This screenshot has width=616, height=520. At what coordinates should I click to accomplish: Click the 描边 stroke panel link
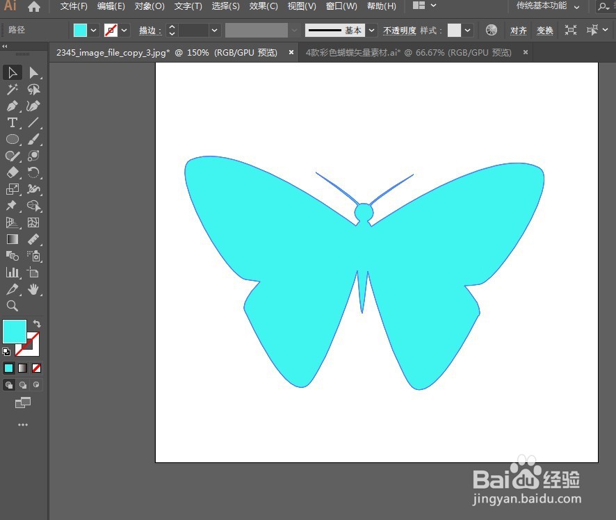click(x=150, y=31)
